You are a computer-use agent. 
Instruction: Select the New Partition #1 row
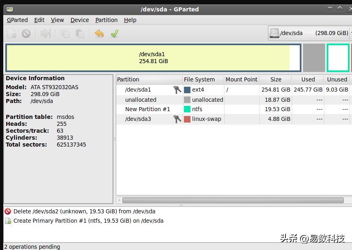coord(148,109)
